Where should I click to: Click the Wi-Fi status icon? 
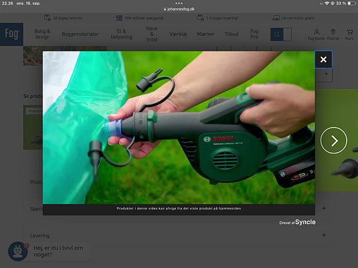point(327,3)
